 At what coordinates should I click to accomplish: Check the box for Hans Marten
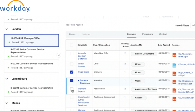tap(72, 97)
